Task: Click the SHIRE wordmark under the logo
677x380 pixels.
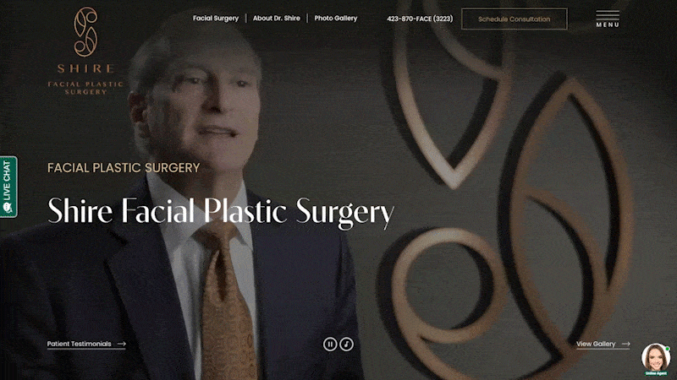Action: point(86,68)
